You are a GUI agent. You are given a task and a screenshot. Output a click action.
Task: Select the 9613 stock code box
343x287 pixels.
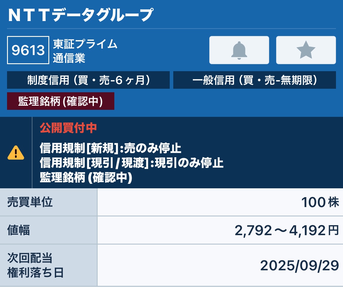[28, 50]
